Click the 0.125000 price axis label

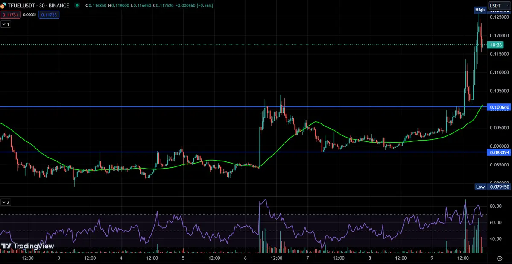pos(499,17)
